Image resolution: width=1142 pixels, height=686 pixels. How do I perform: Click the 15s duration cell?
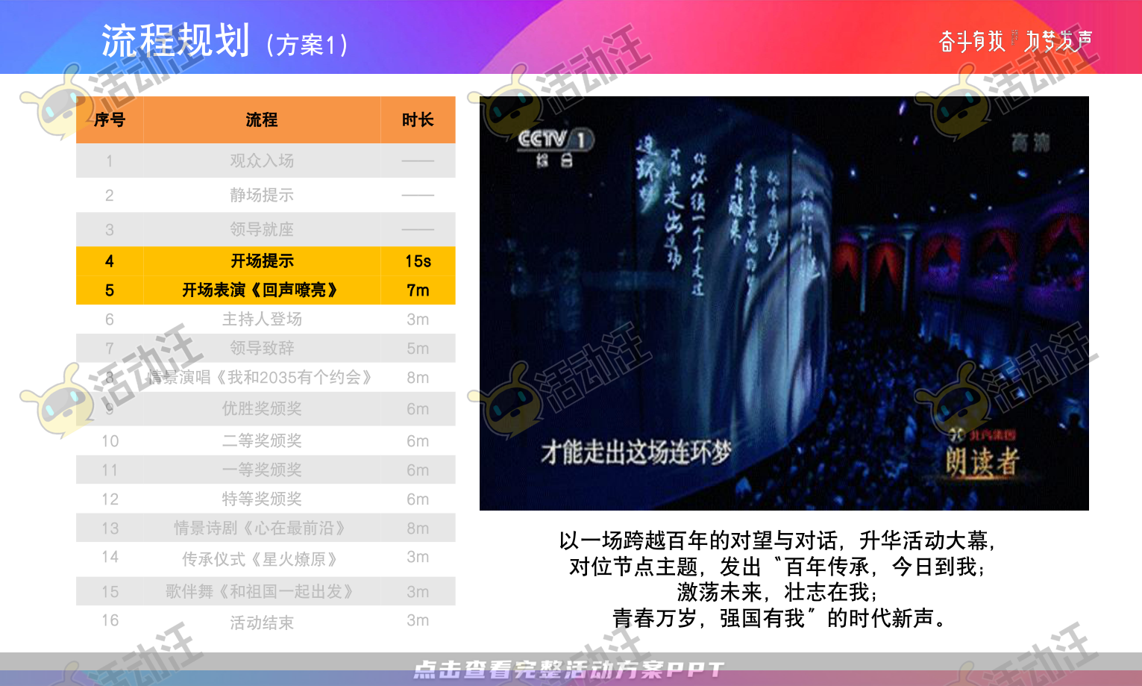click(418, 261)
